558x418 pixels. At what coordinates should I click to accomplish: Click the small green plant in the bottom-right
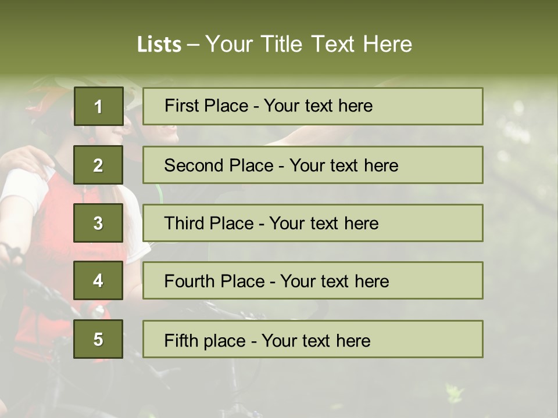(453, 394)
